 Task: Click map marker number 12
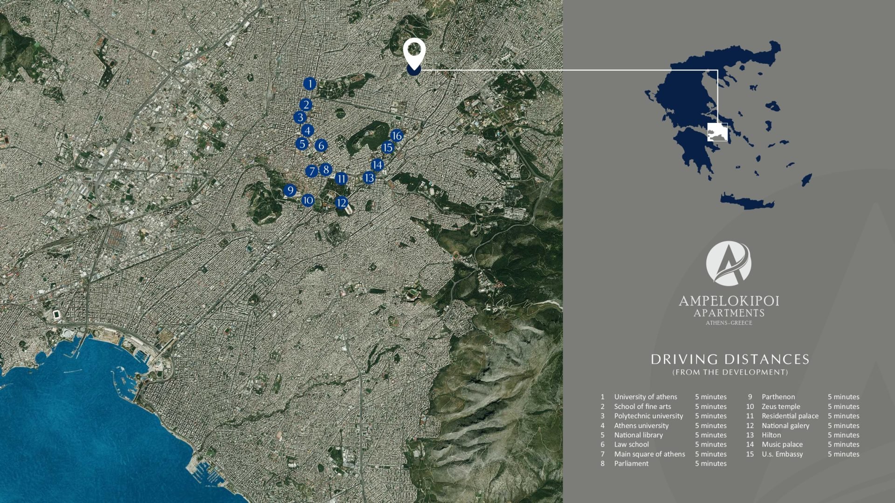(341, 203)
